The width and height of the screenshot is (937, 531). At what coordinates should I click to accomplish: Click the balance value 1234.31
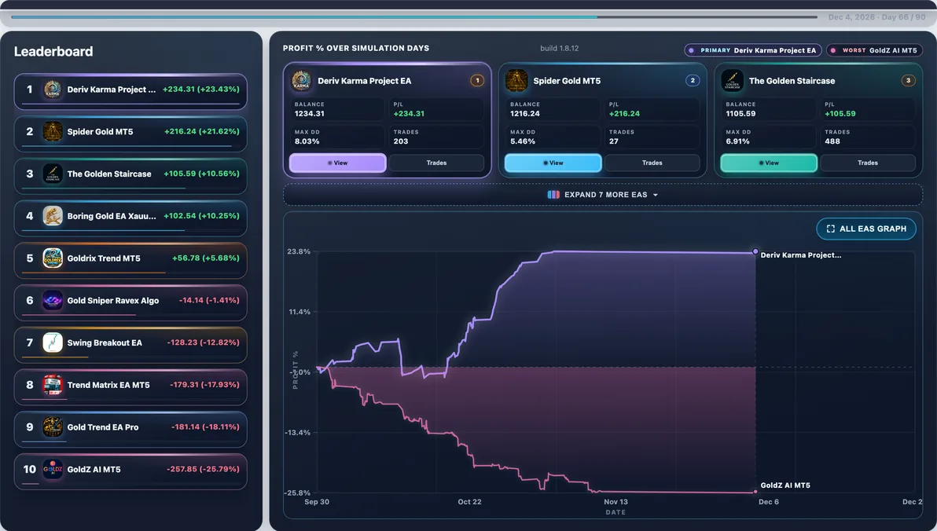[x=310, y=113]
